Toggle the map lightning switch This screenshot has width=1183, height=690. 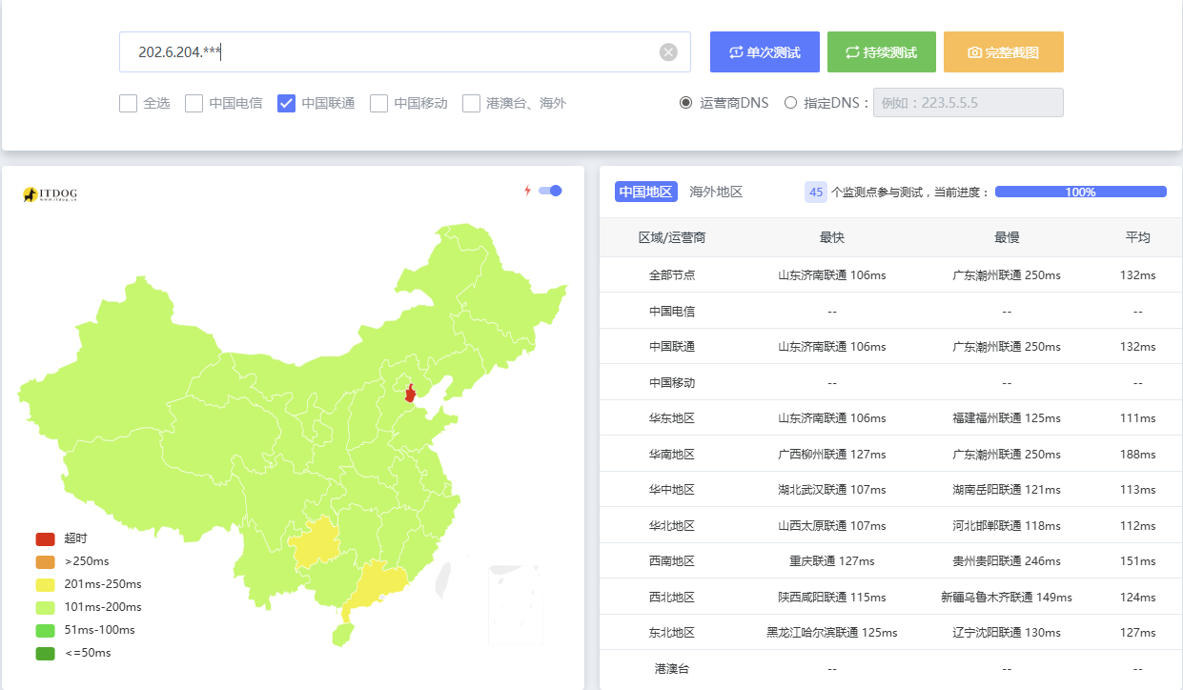click(x=550, y=191)
